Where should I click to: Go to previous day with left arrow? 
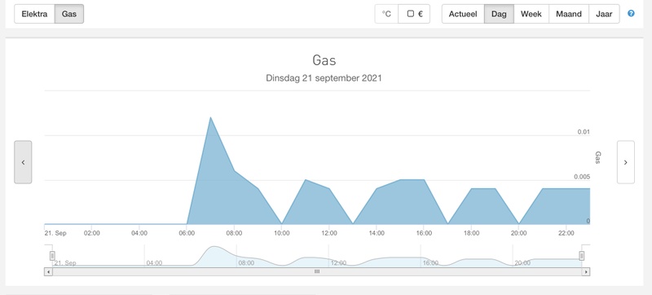(23, 162)
